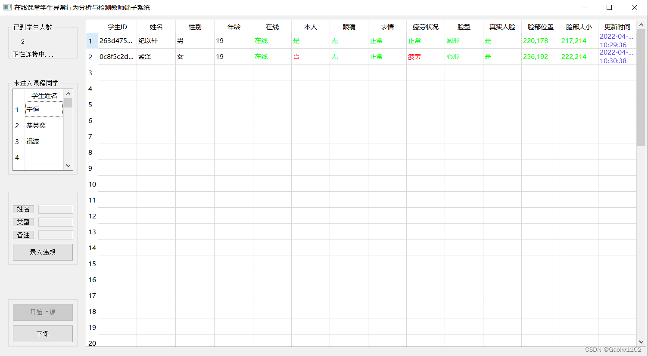
Task: Select student 宁恒 in absent list
Action: [44, 110]
